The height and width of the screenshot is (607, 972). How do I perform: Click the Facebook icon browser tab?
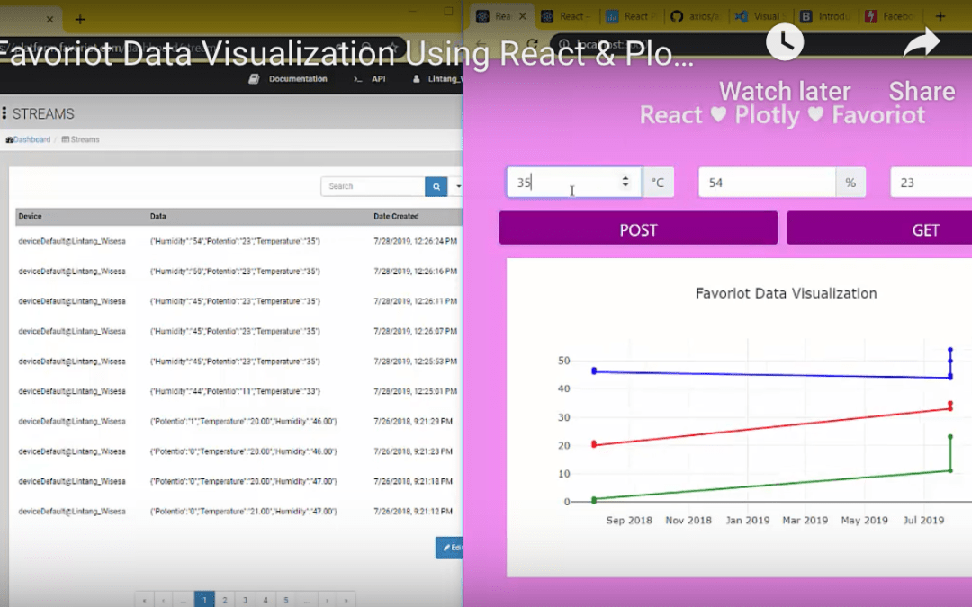(869, 15)
